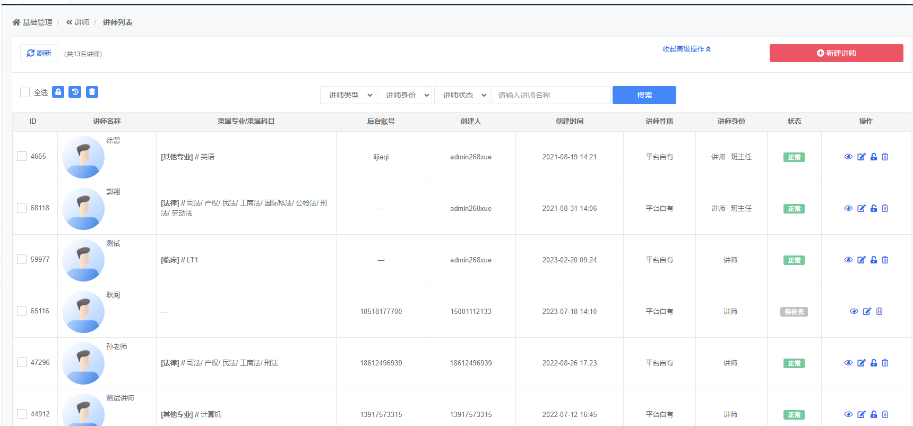Click the 刷新 refresh button
913x426 pixels.
coord(39,53)
